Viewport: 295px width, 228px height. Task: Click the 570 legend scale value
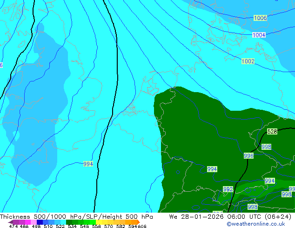point(108,226)
